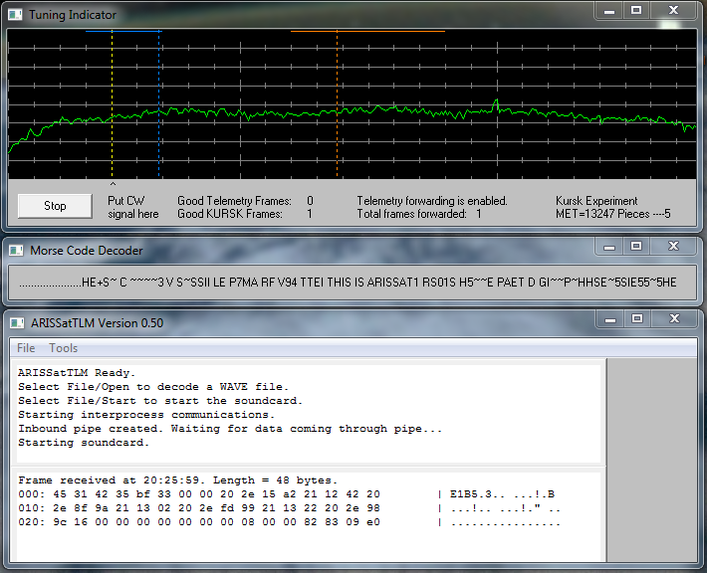Screen dimensions: 707x573
Task: Click the 'Starting interprocess communications.' log line
Action: (x=146, y=415)
